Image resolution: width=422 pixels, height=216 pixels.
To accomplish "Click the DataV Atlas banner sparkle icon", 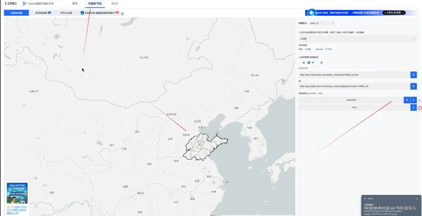I will (312, 12).
